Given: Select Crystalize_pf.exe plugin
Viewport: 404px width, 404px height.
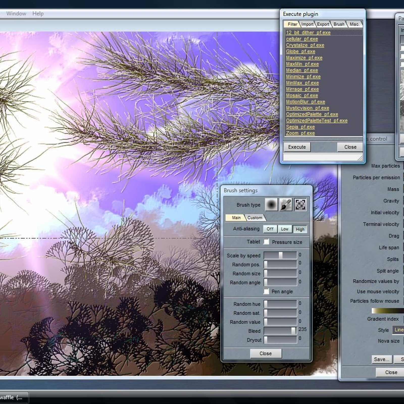Looking at the screenshot, I should click(305, 45).
